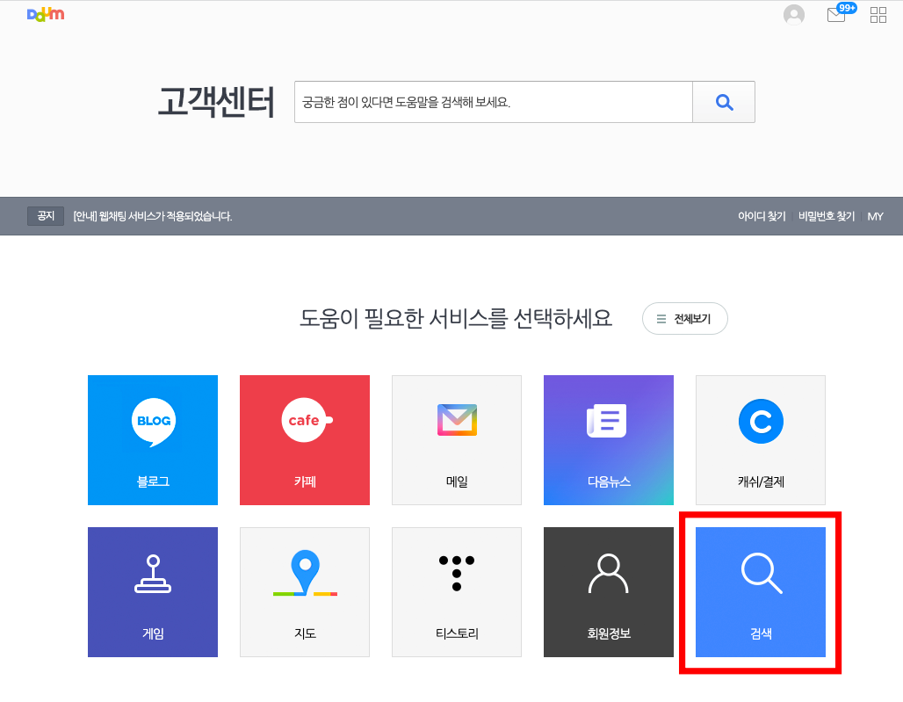Click 비밀번호 찾기 link

tap(826, 216)
